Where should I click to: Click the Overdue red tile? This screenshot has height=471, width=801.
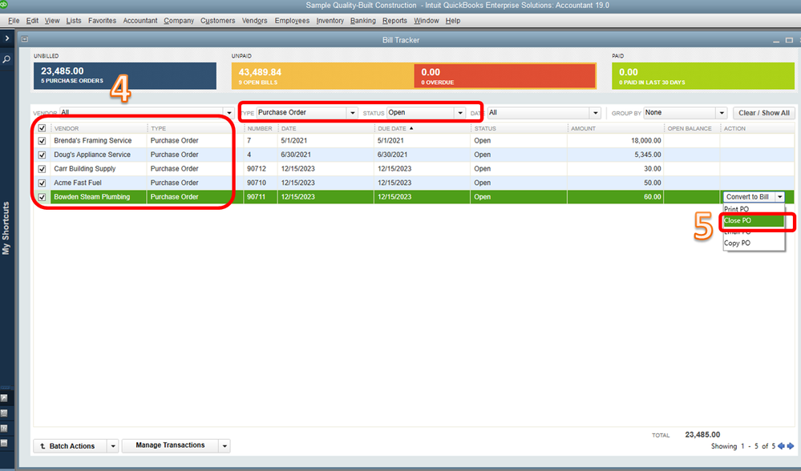[x=504, y=76]
